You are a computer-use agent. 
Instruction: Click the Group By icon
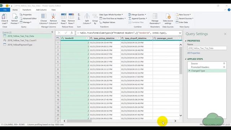pos(95,16)
